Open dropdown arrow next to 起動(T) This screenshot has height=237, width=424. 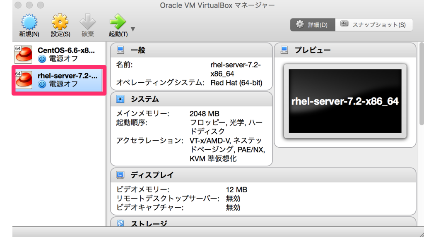point(133,29)
